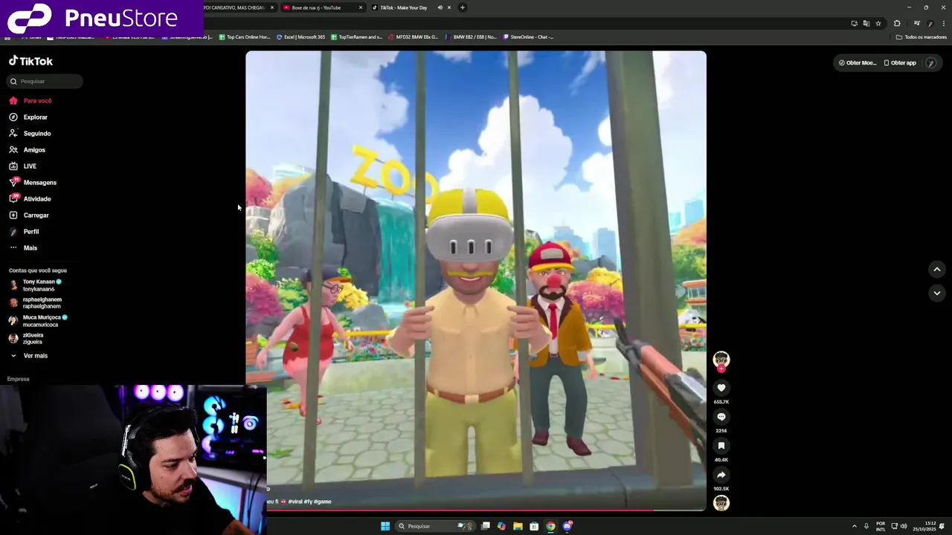Mute the TikTok tab audio icon

coord(440,7)
